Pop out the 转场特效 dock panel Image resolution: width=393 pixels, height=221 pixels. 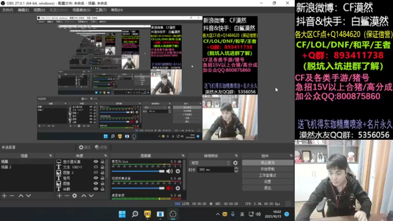pyautogui.click(x=236, y=156)
